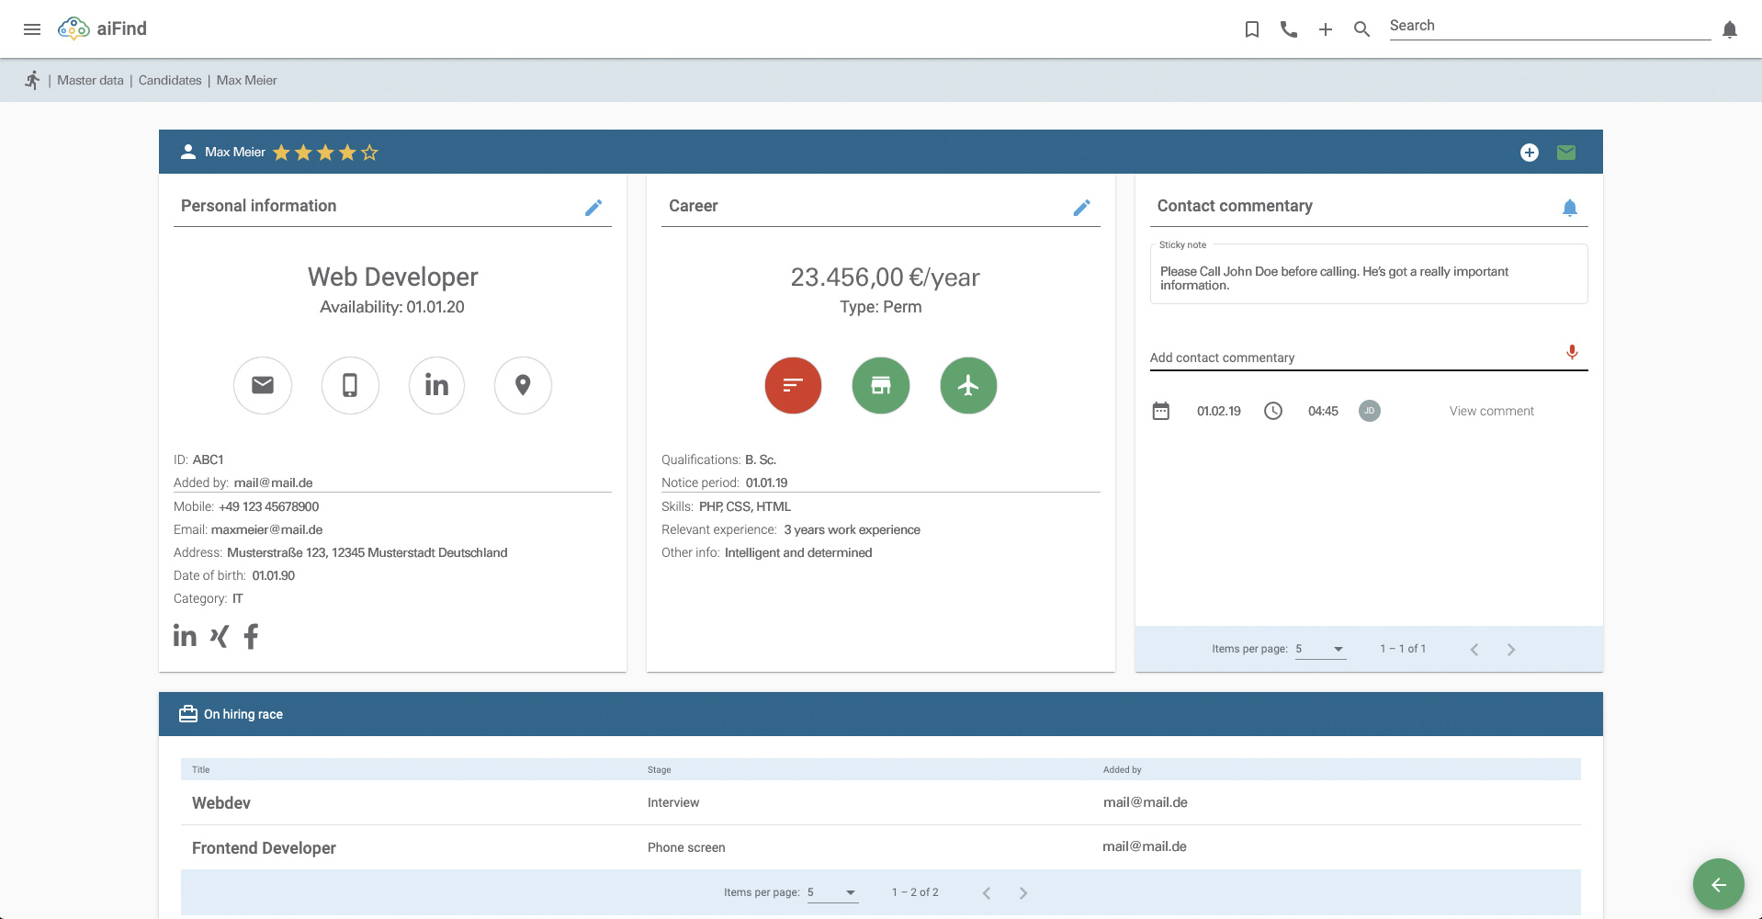This screenshot has width=1762, height=919.
Task: Click mobile number +49 123 45678900
Action: [x=269, y=506]
